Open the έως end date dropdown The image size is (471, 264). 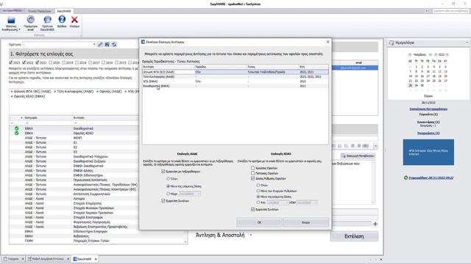pyautogui.click(x=316, y=202)
